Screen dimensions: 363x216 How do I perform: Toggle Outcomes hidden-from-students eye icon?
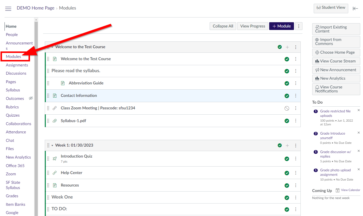pyautogui.click(x=31, y=98)
